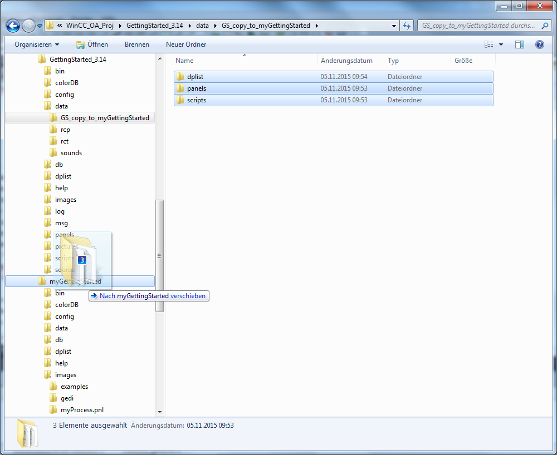Open the recent pages dropdown arrow

coord(40,26)
